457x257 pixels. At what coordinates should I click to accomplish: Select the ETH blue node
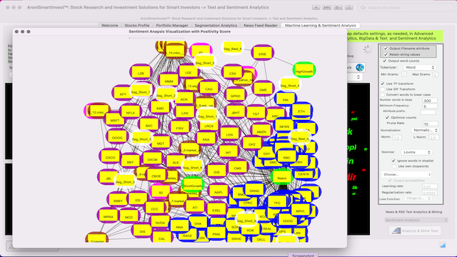point(301,111)
